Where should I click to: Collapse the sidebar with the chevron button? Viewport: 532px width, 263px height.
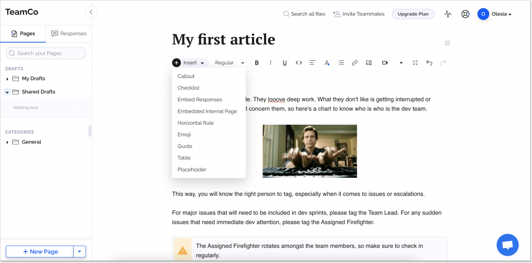[91, 12]
